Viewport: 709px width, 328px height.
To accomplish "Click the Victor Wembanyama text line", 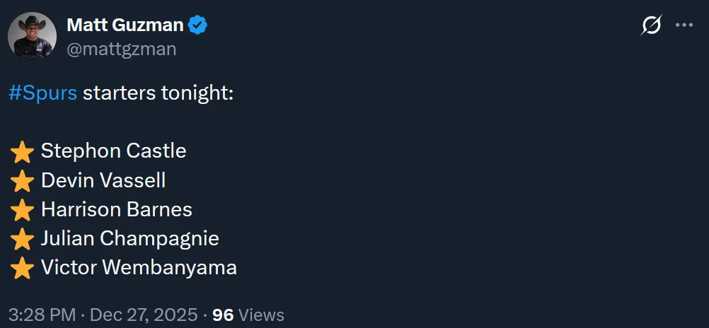I will tap(139, 267).
